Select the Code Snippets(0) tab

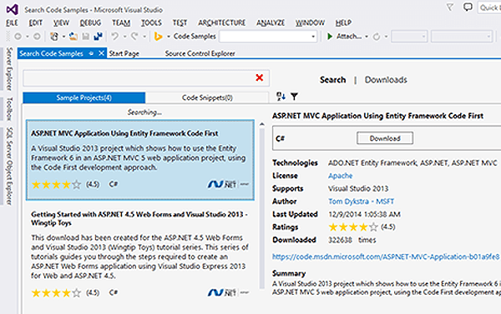click(207, 97)
